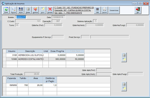Add a fazenda row using the new-item icon beside the Fazenda table
The height and width of the screenshot is (98, 150).
pos(124,89)
